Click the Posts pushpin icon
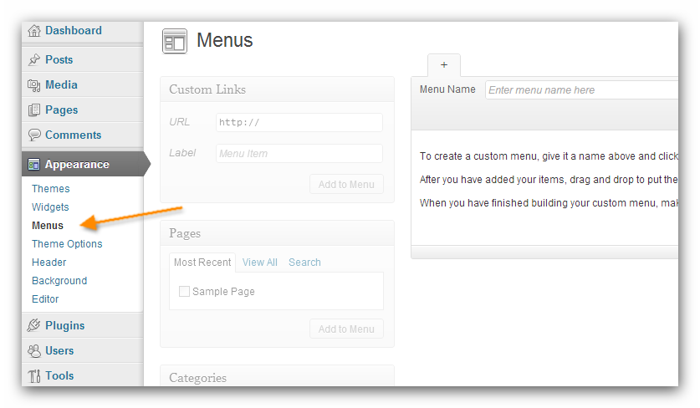 click(34, 60)
